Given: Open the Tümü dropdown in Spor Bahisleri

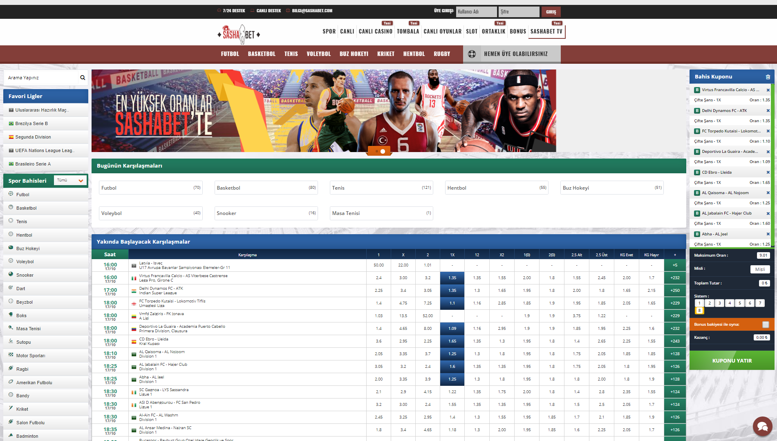Looking at the screenshot, I should point(70,180).
